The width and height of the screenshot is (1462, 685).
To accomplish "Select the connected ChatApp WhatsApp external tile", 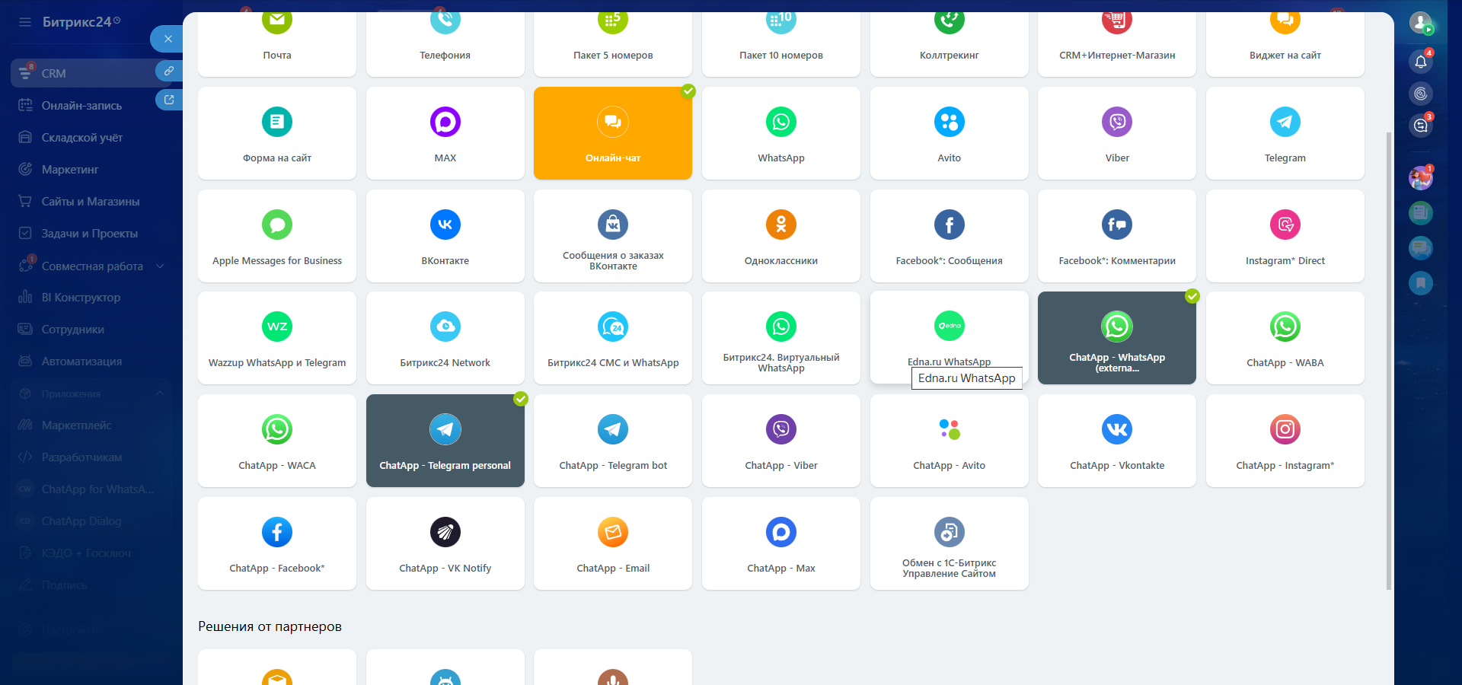I will tap(1116, 338).
